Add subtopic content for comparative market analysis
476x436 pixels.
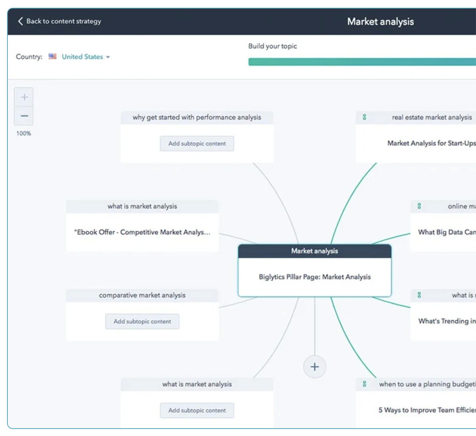pyautogui.click(x=142, y=321)
